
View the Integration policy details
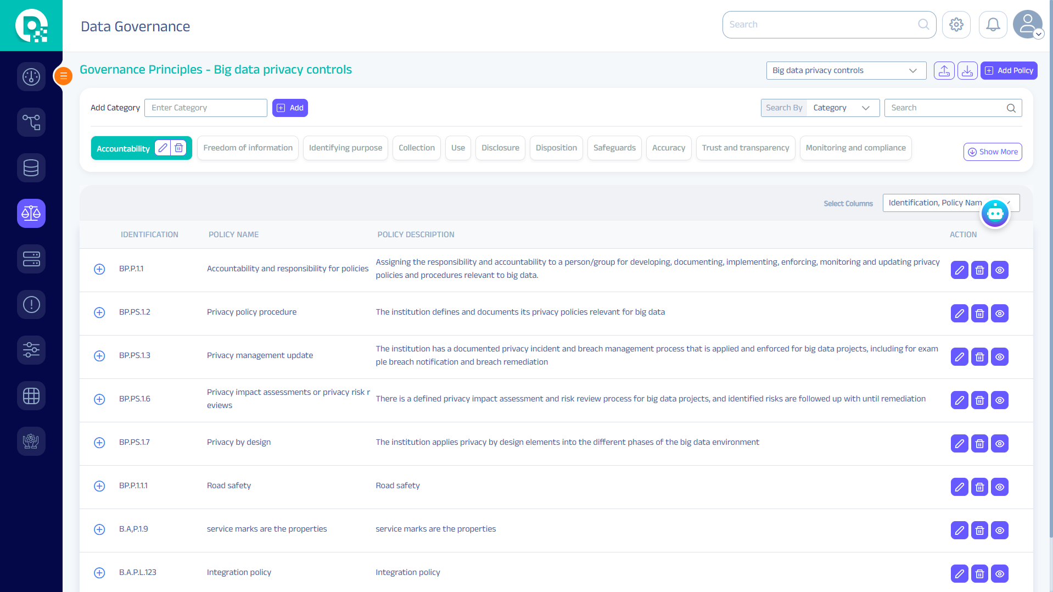[1000, 574]
